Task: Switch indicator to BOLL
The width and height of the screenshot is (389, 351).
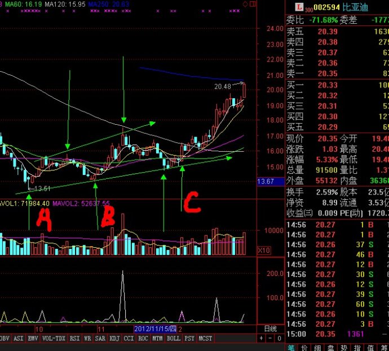Action: 174,339
